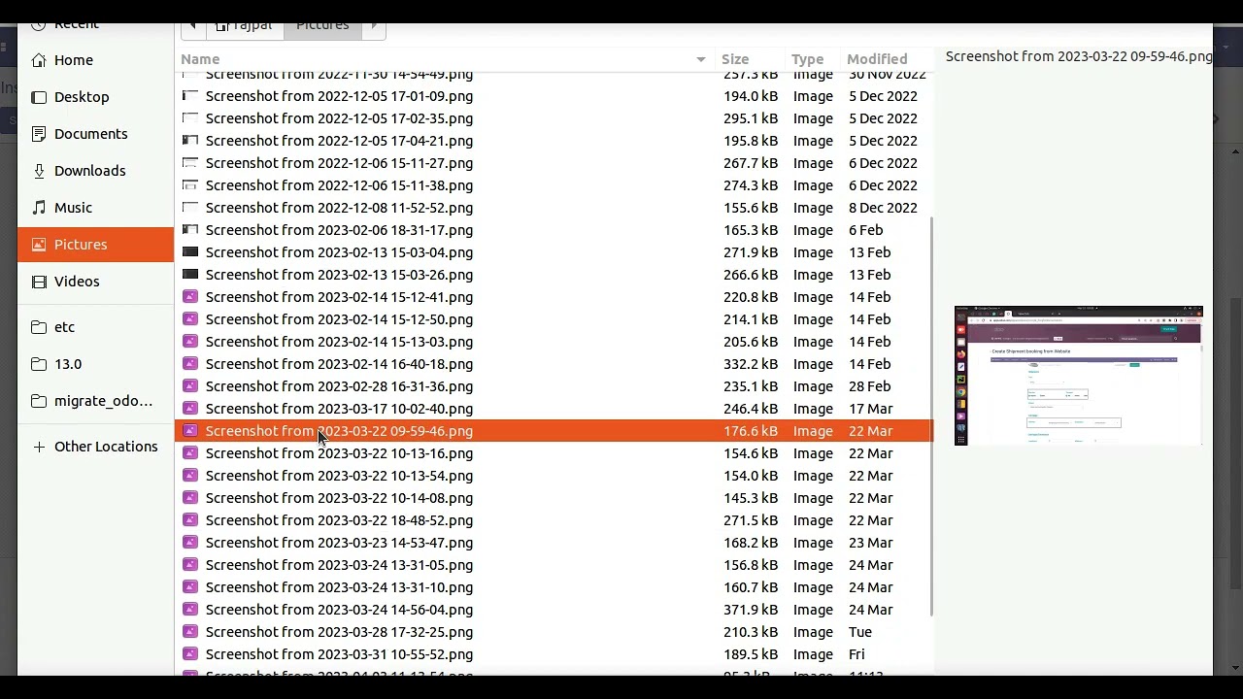
Task: Click the path bar left arrow
Action: pos(193,25)
